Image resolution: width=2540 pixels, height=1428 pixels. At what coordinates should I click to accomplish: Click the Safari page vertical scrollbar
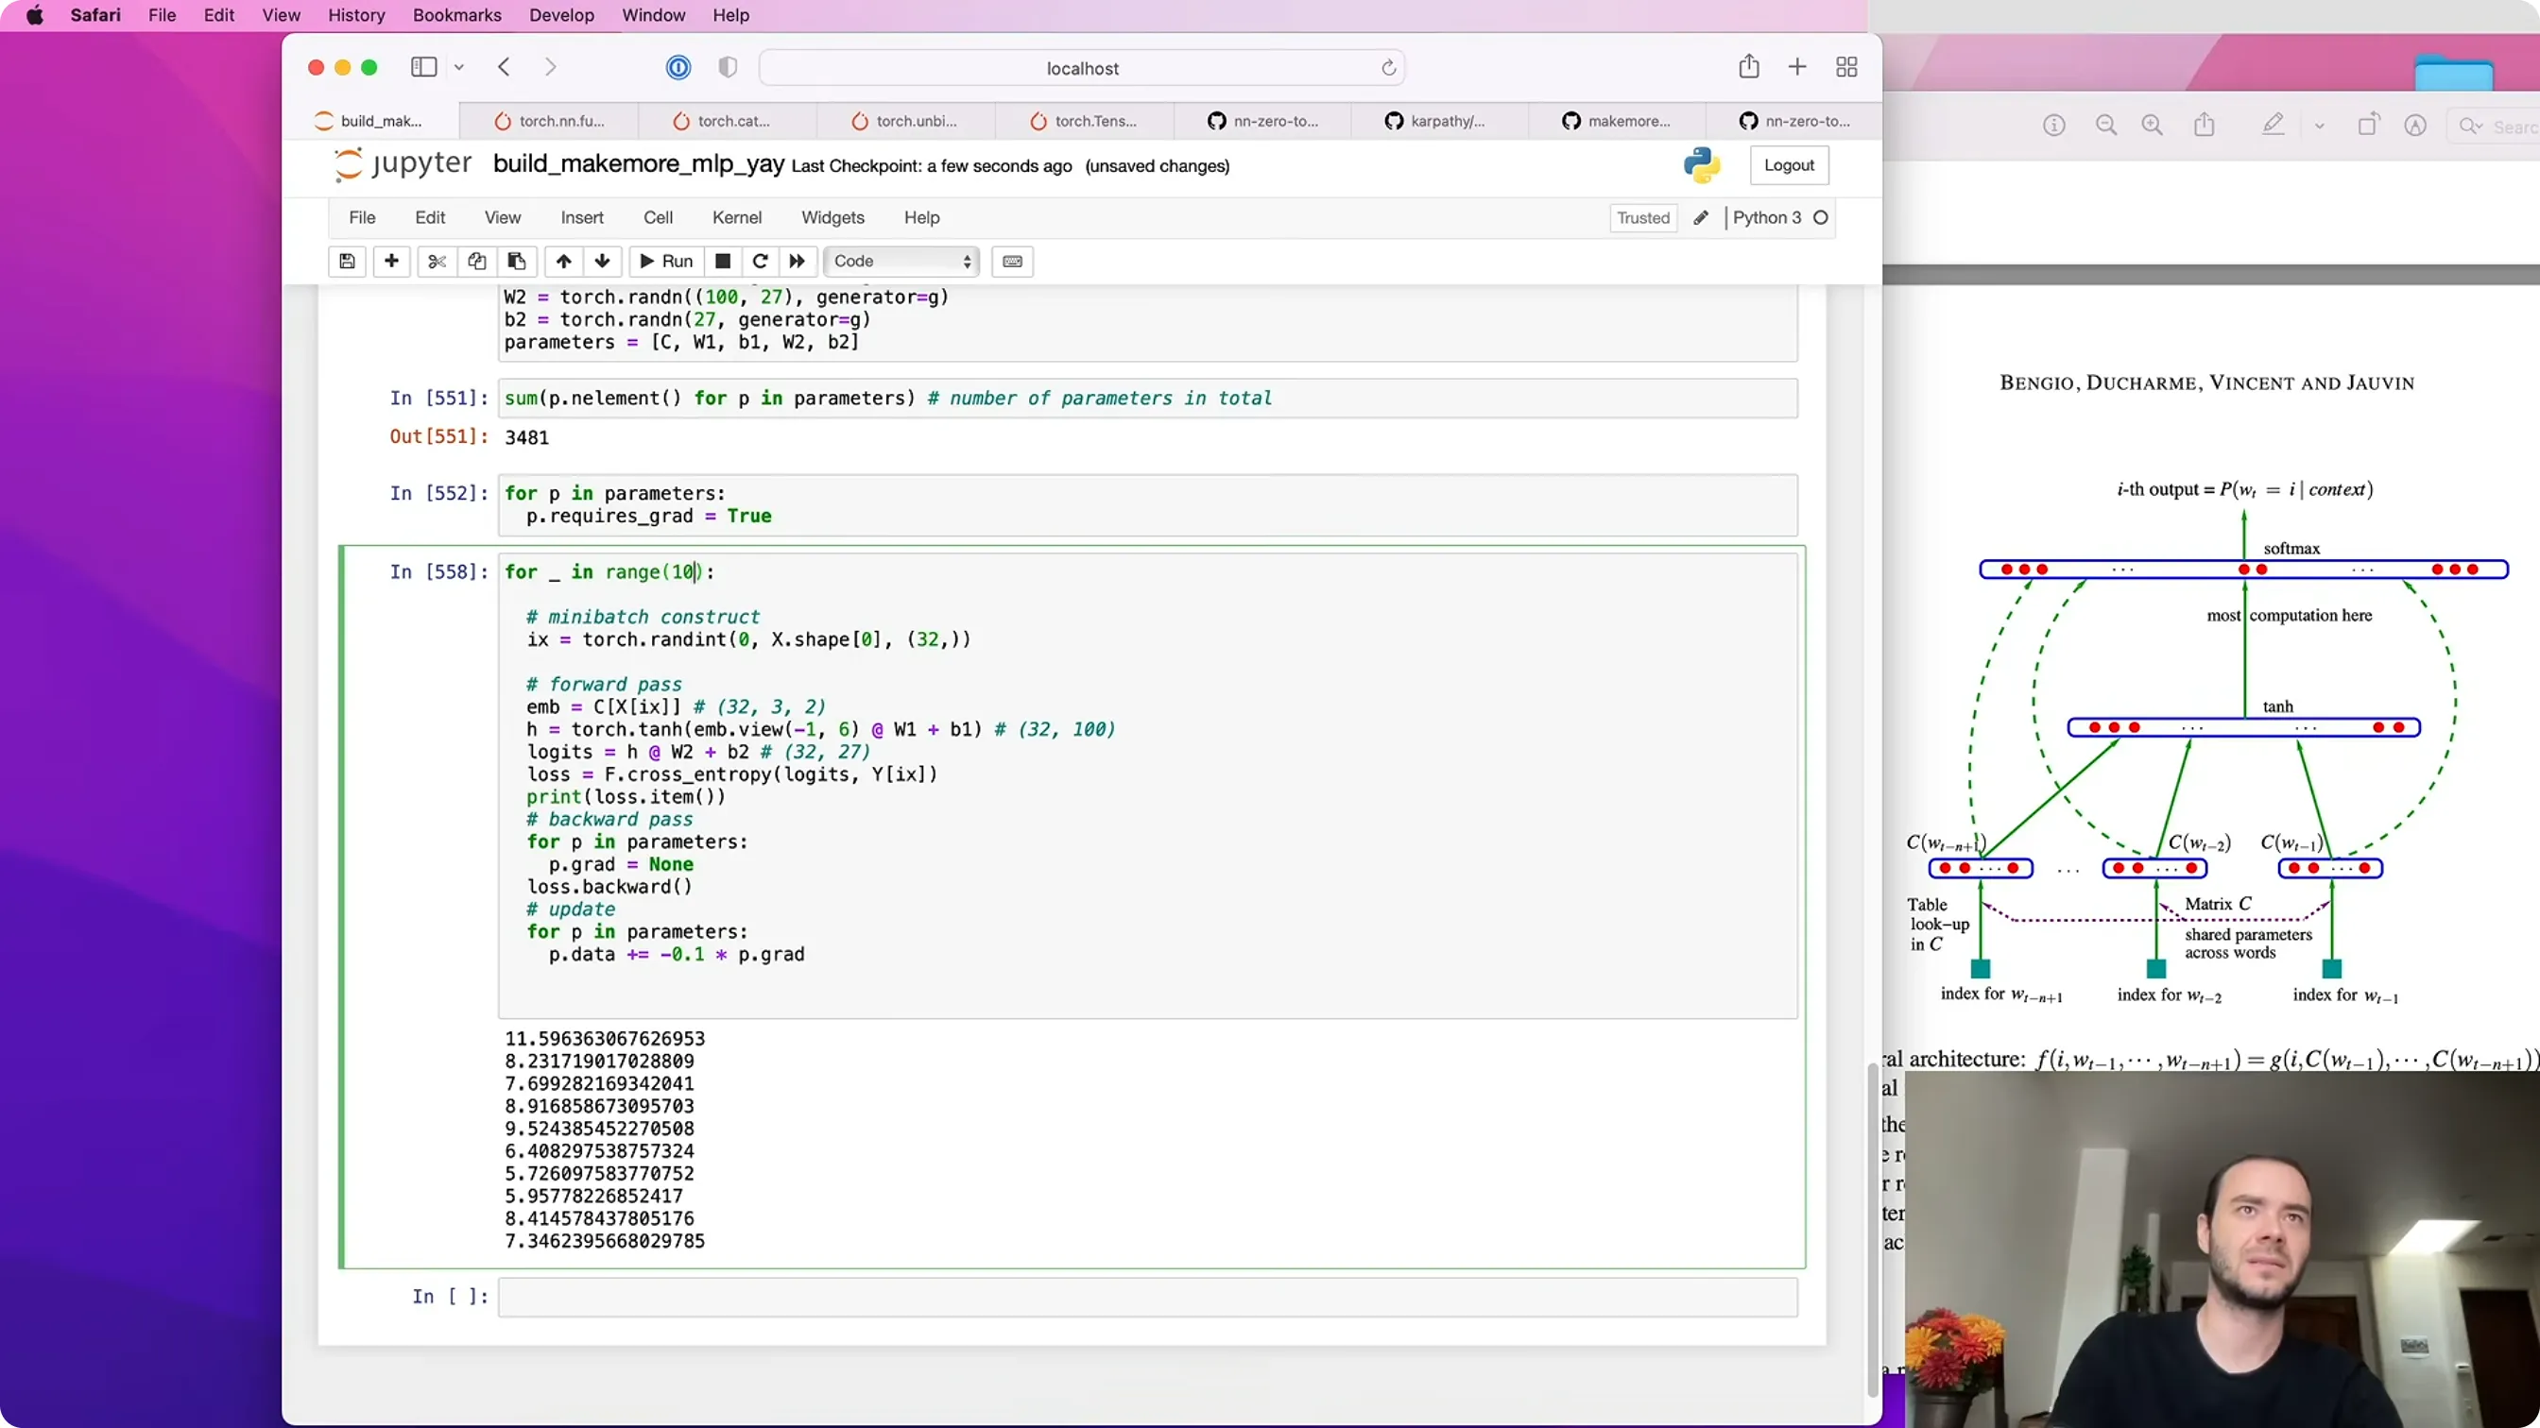[1873, 1230]
